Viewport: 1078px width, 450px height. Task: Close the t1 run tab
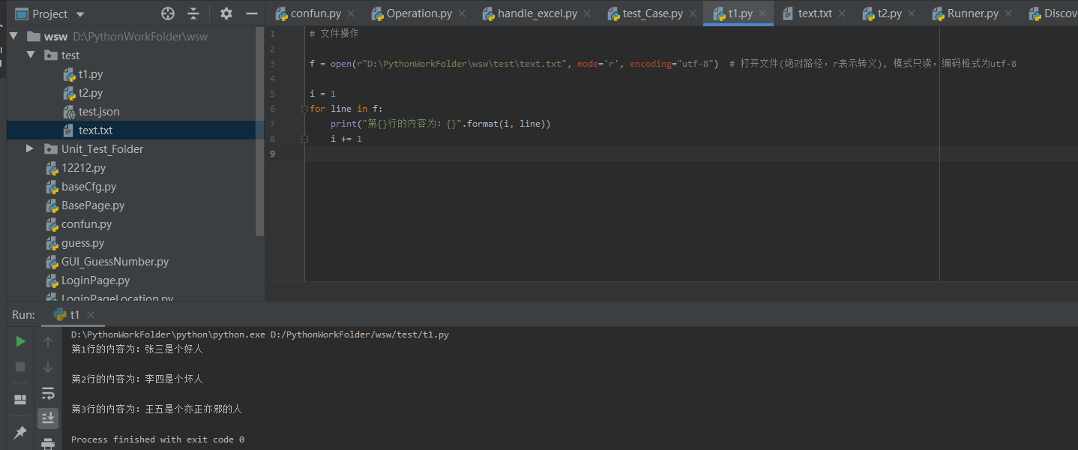pos(91,315)
